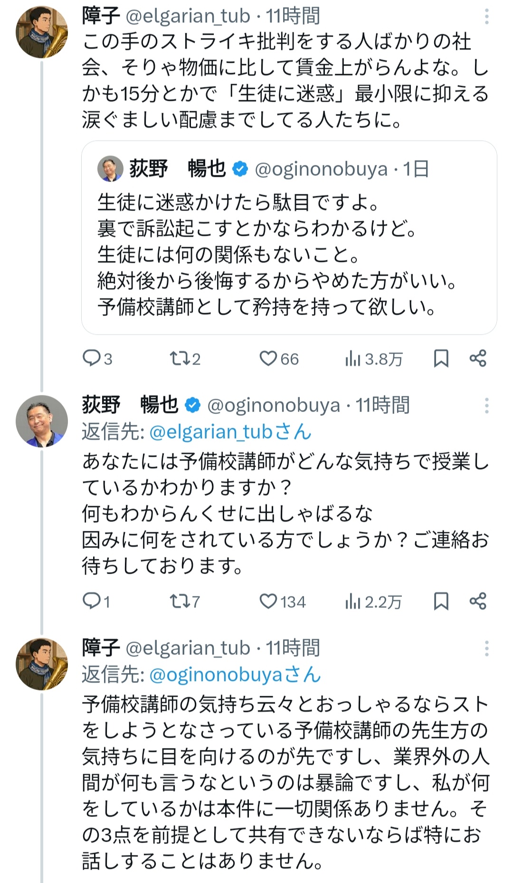Bookmark 荻野暢也's reply tweet
Screen dimensions: 513x883
click(x=441, y=602)
